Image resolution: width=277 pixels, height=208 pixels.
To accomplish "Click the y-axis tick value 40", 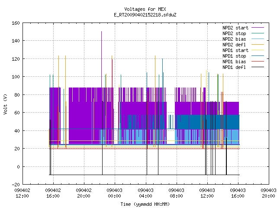I will [x=17, y=131].
